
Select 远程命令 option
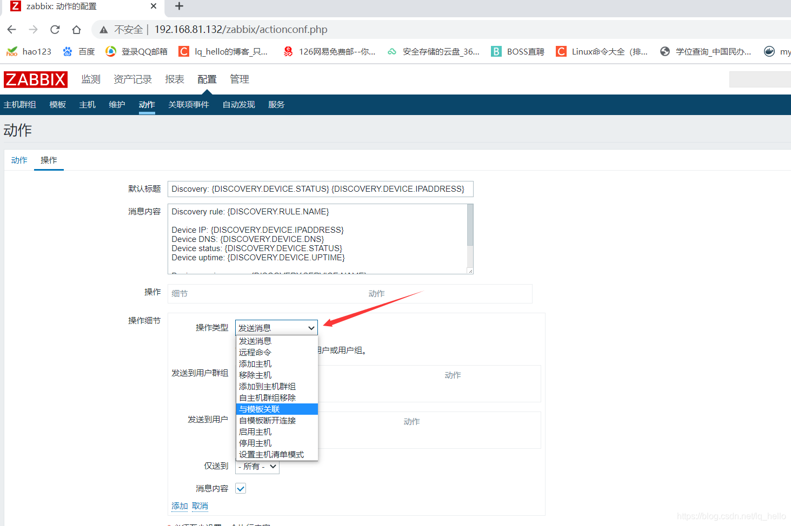click(277, 352)
